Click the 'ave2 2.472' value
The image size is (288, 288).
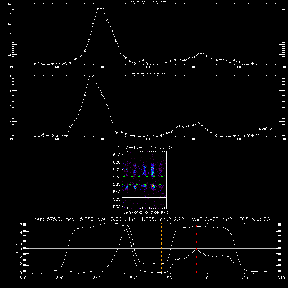tap(205, 219)
